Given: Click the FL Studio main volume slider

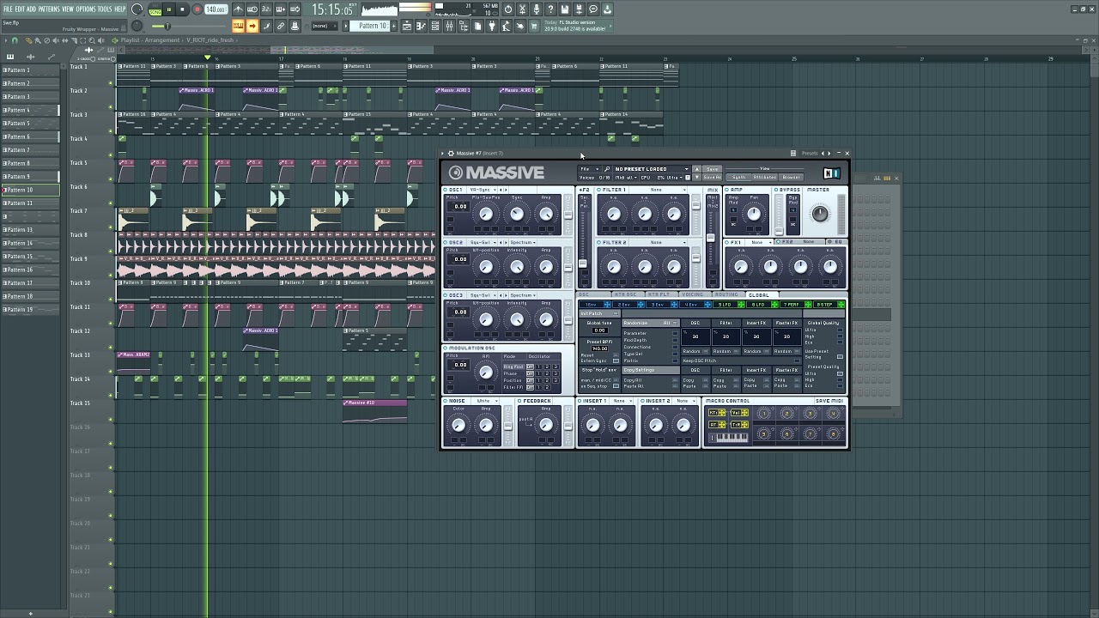Looking at the screenshot, I should (x=187, y=25).
